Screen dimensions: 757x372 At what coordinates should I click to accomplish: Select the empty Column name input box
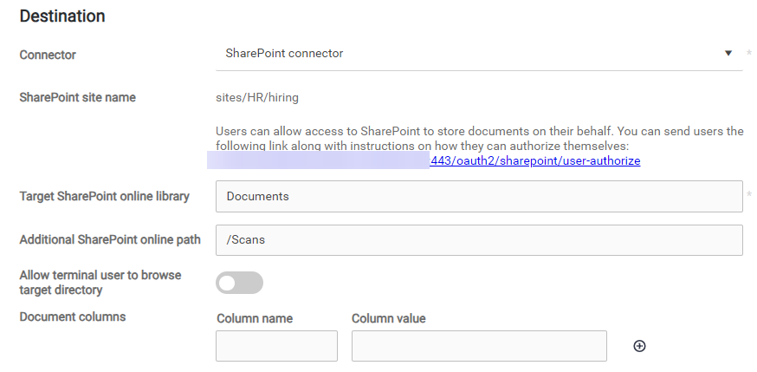coord(276,346)
